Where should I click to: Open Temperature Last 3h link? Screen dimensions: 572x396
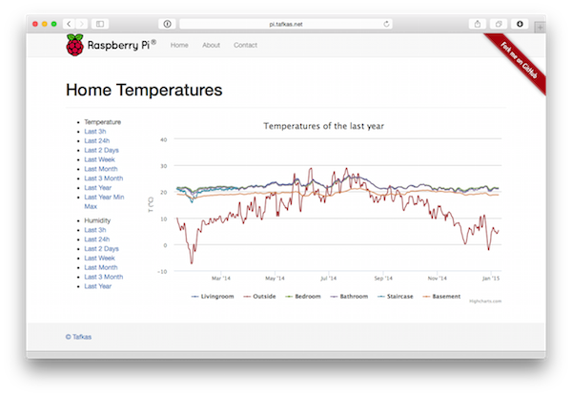pos(95,132)
